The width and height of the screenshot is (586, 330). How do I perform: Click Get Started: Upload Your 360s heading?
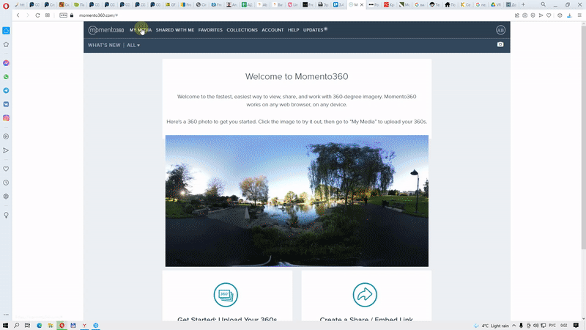point(227,319)
